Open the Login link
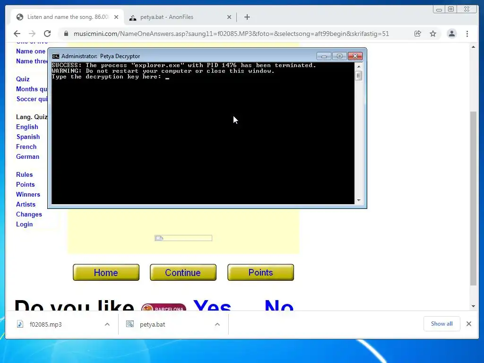 (25, 224)
